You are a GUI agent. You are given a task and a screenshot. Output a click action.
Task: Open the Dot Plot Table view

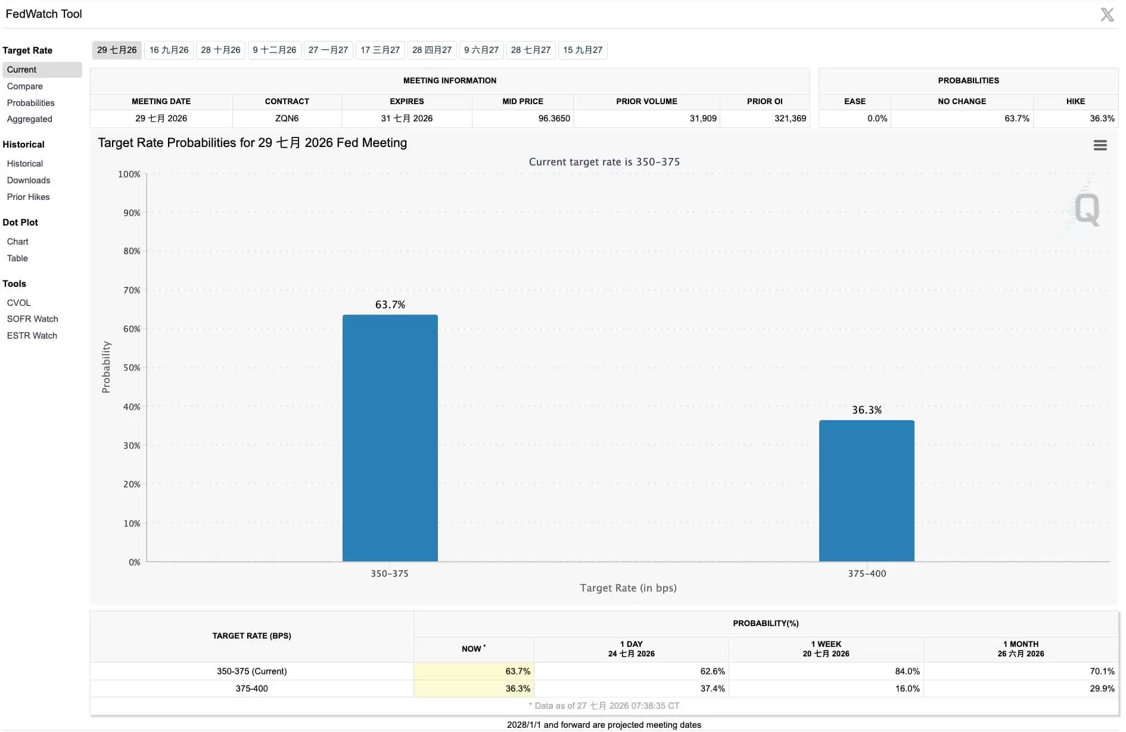[x=17, y=258]
